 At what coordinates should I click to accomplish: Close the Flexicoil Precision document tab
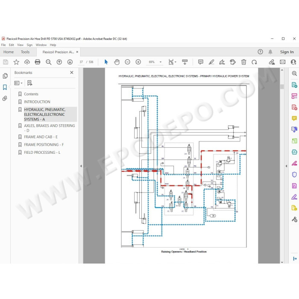[77, 52]
